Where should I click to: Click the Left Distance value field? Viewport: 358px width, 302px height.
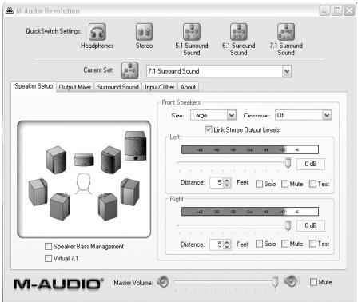coord(217,183)
